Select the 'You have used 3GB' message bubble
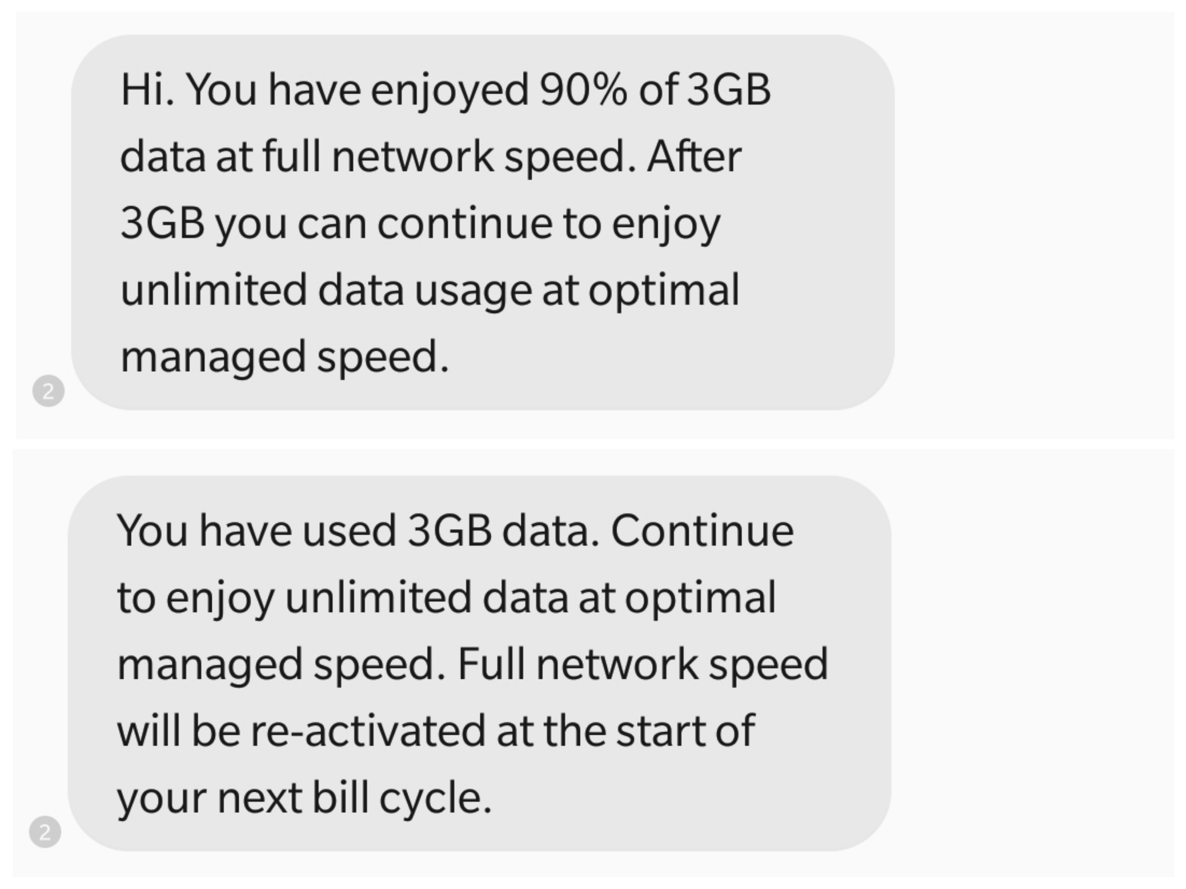The height and width of the screenshot is (889, 1186). pyautogui.click(x=479, y=664)
